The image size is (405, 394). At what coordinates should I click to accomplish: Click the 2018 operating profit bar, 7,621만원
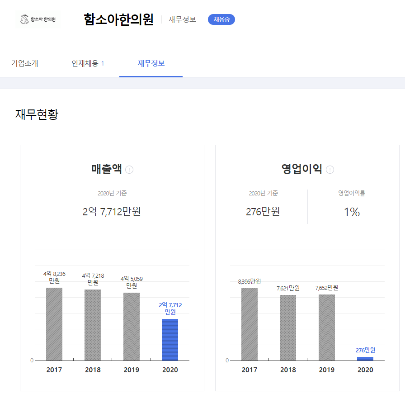coord(288,328)
